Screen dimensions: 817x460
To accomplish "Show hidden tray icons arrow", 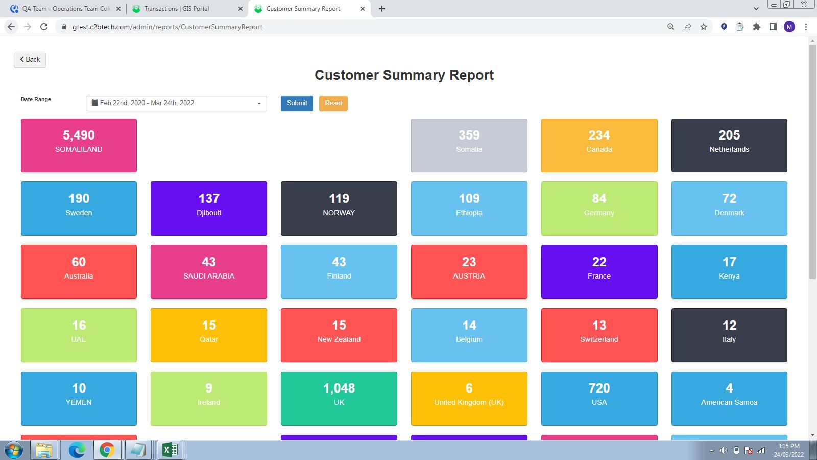I will pos(711,450).
